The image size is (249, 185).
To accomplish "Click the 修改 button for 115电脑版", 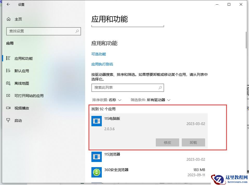I will (167, 142).
